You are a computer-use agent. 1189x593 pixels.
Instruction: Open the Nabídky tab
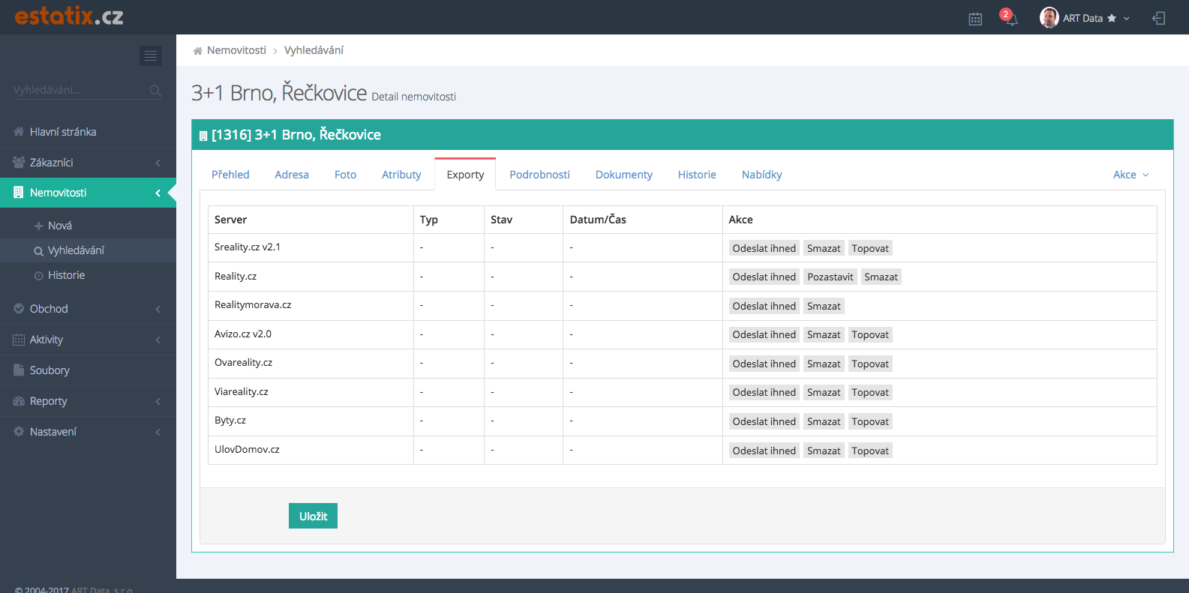tap(761, 175)
